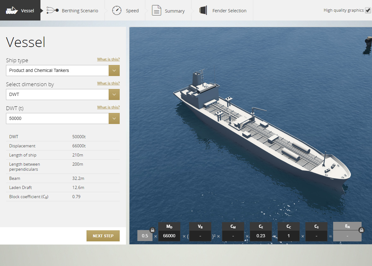This screenshot has width=372, height=266.
Task: Click the Fender Selection icon
Action: 203,10
